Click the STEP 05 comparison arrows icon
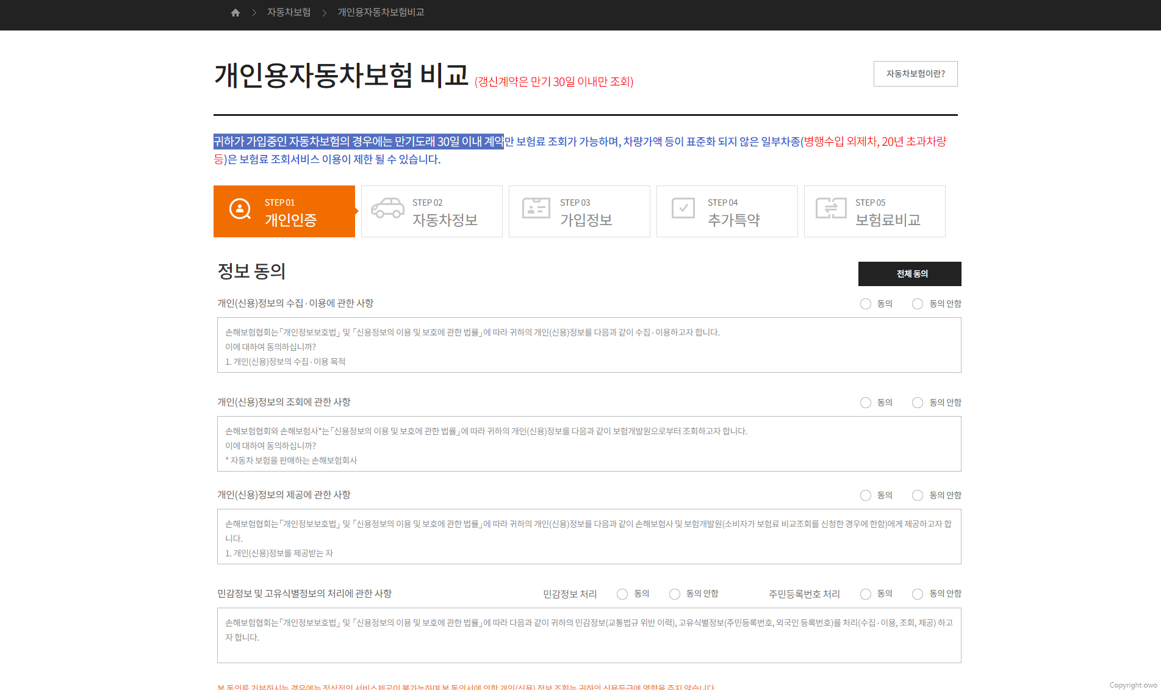 (831, 208)
